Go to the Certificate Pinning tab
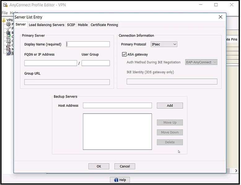 click(104, 25)
